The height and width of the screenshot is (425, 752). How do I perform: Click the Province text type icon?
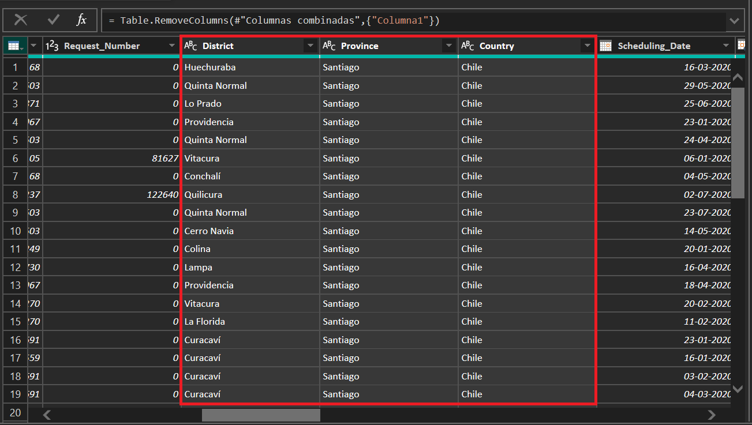tap(329, 46)
